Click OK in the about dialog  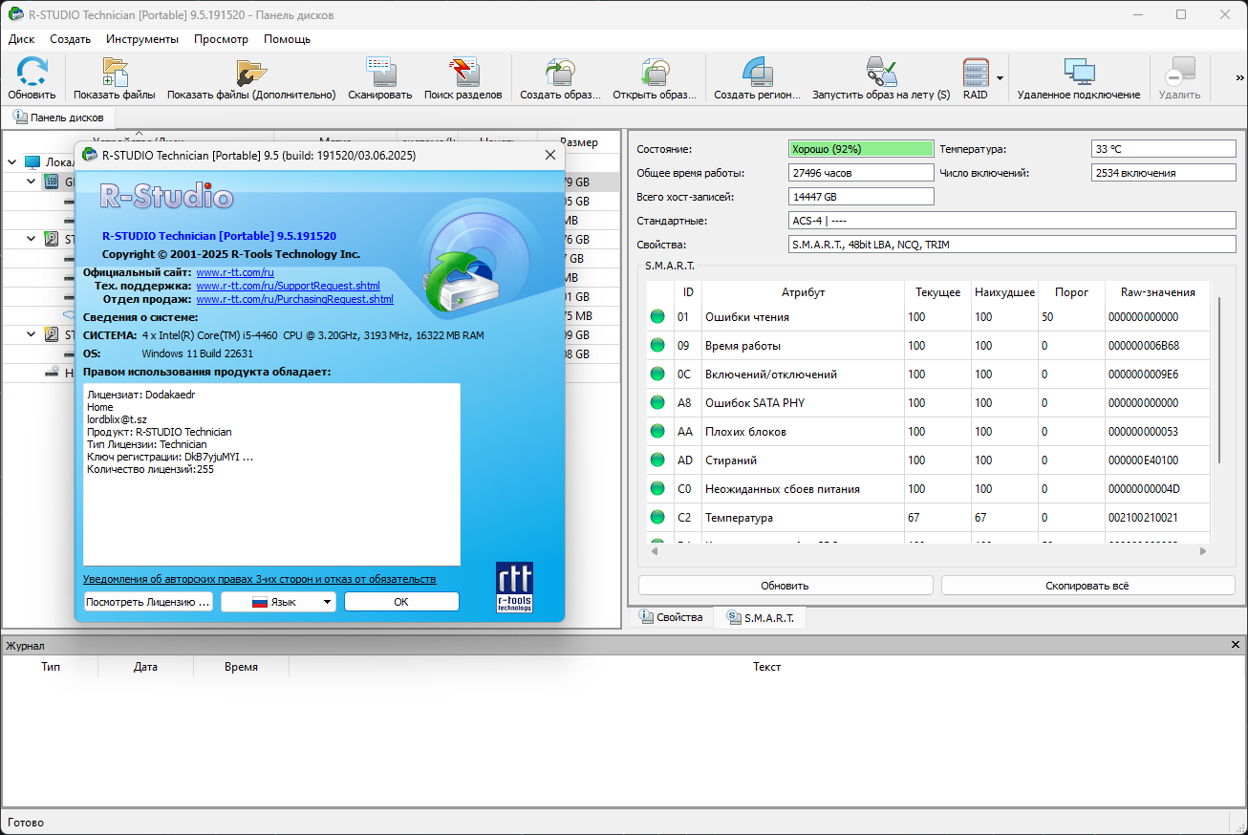401,602
